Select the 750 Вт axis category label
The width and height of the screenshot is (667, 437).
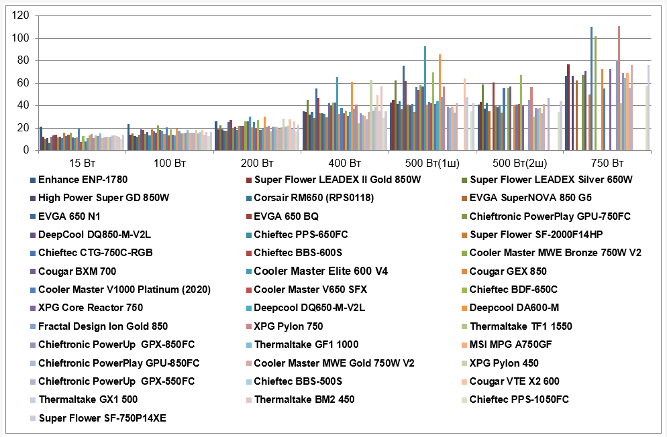click(607, 163)
